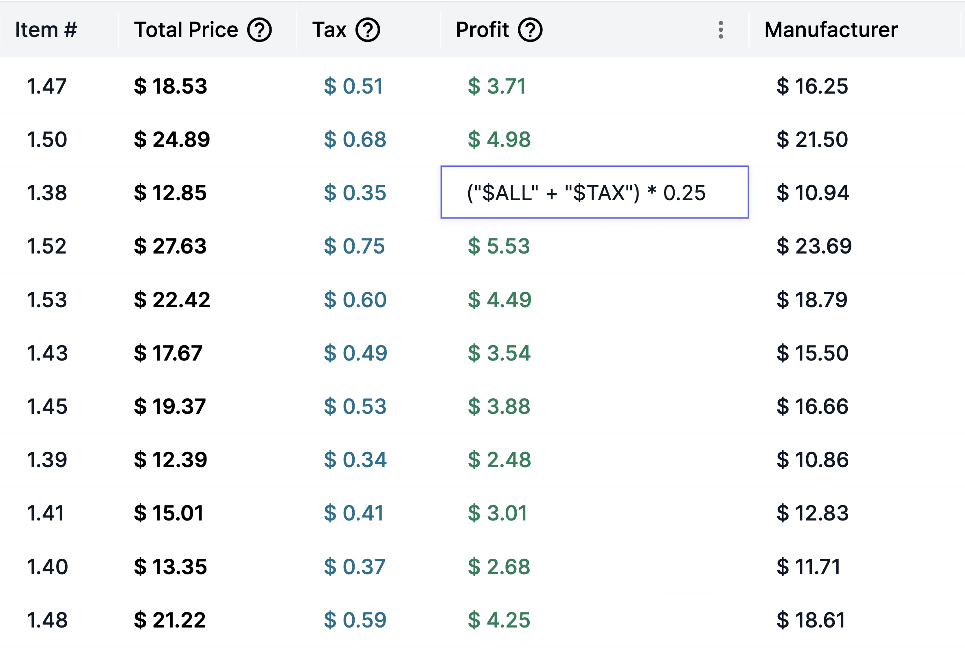Select the $ 11.71 manufacturer cell
Screen dimensions: 965x656
[x=808, y=566]
